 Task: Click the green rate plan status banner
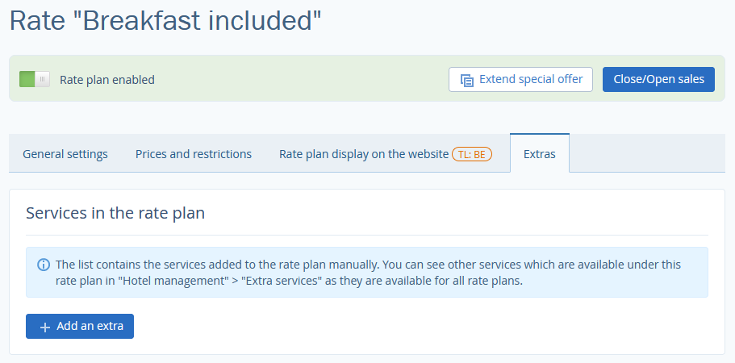[x=367, y=78]
